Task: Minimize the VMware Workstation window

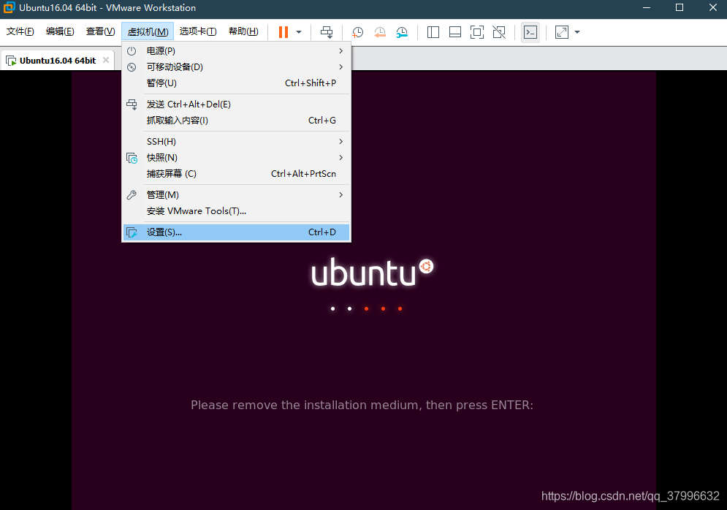Action: tap(647, 8)
